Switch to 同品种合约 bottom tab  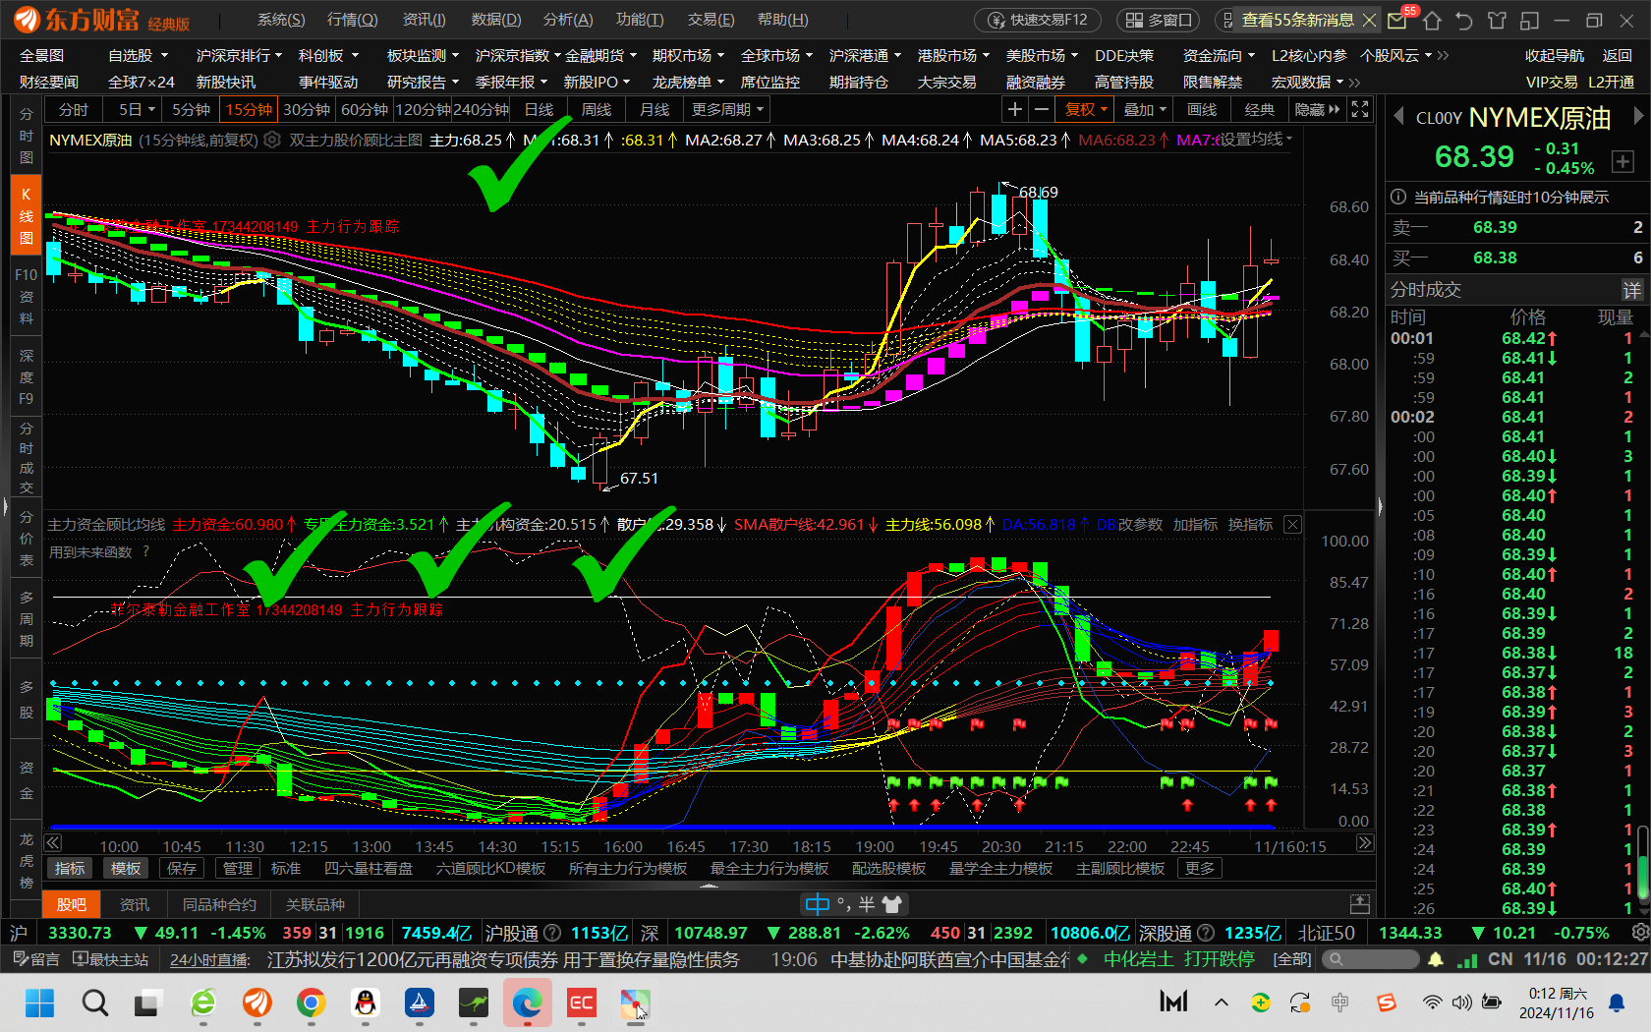coord(219,904)
